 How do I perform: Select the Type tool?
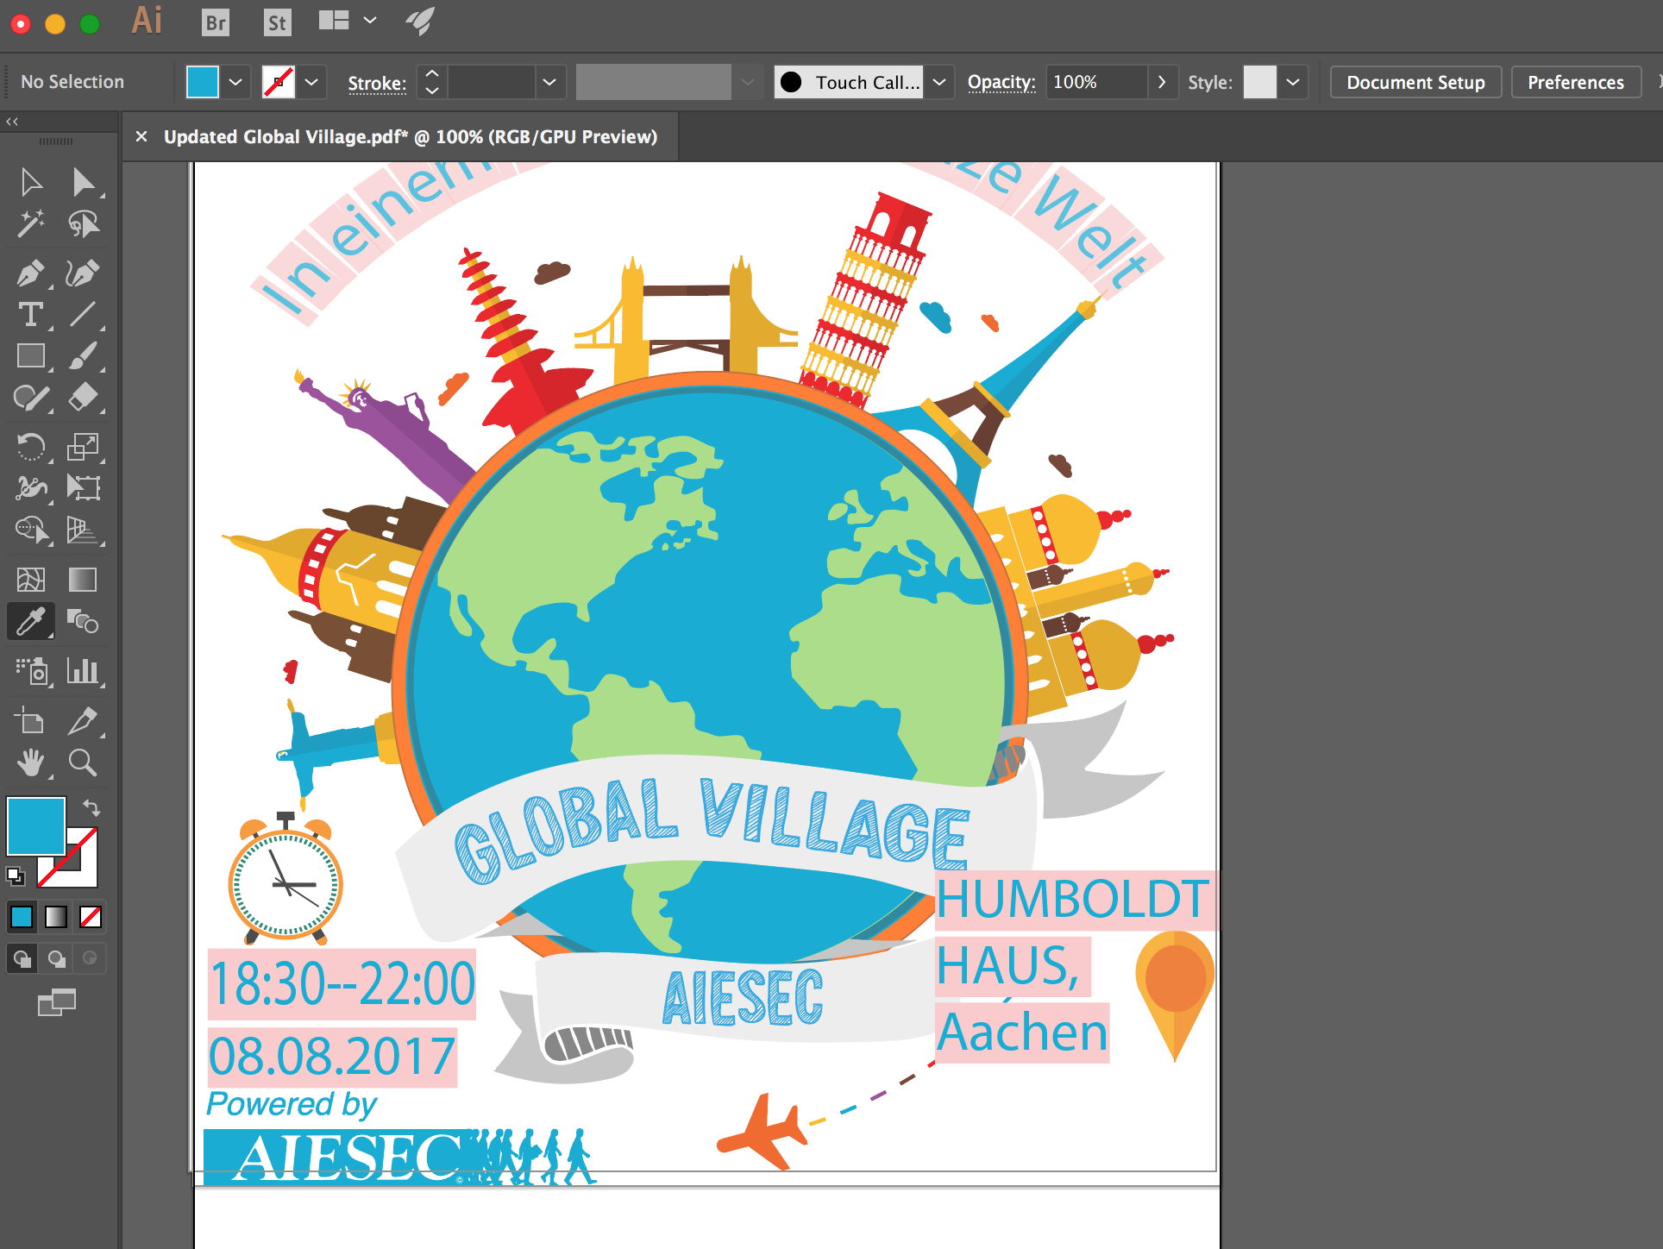pyautogui.click(x=31, y=315)
